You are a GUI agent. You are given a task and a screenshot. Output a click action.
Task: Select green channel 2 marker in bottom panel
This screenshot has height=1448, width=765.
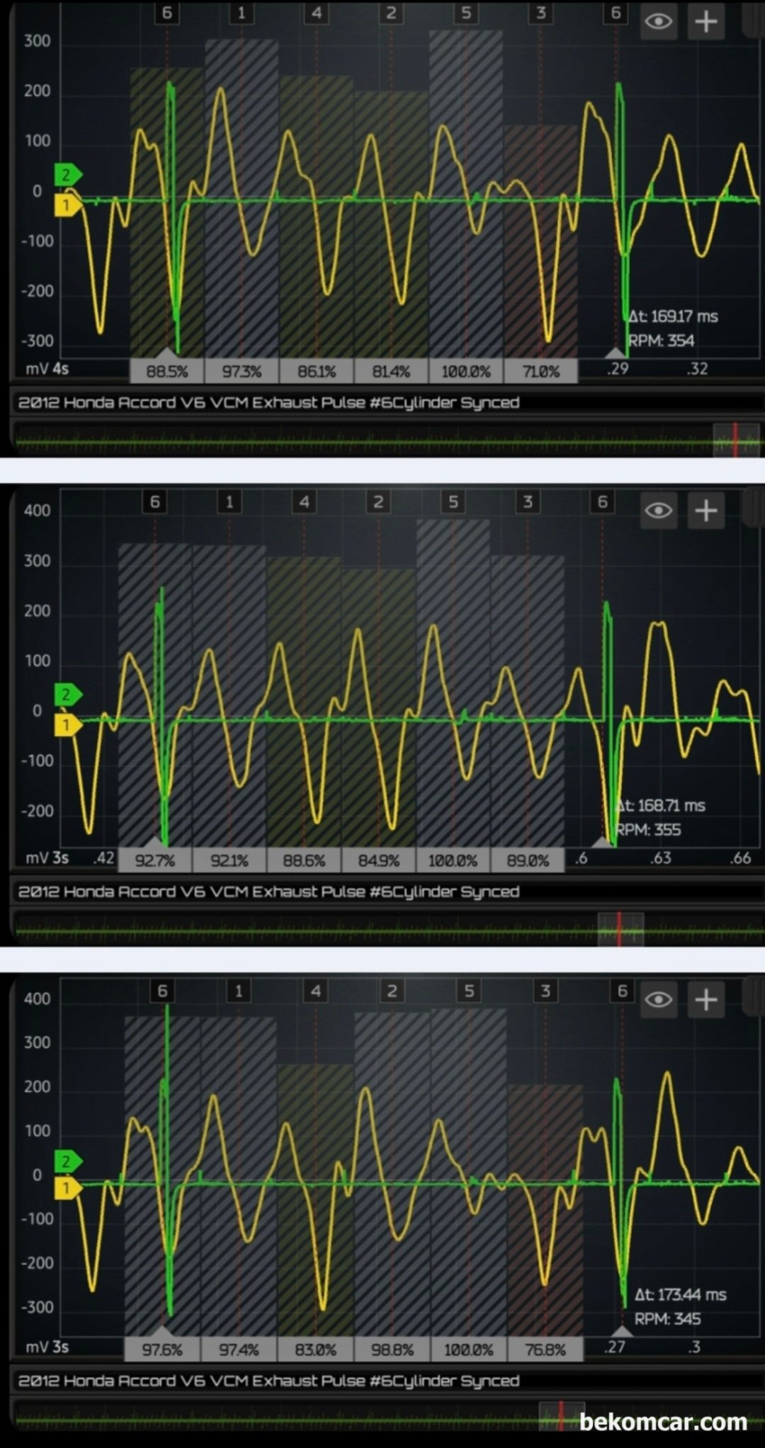point(67,1161)
